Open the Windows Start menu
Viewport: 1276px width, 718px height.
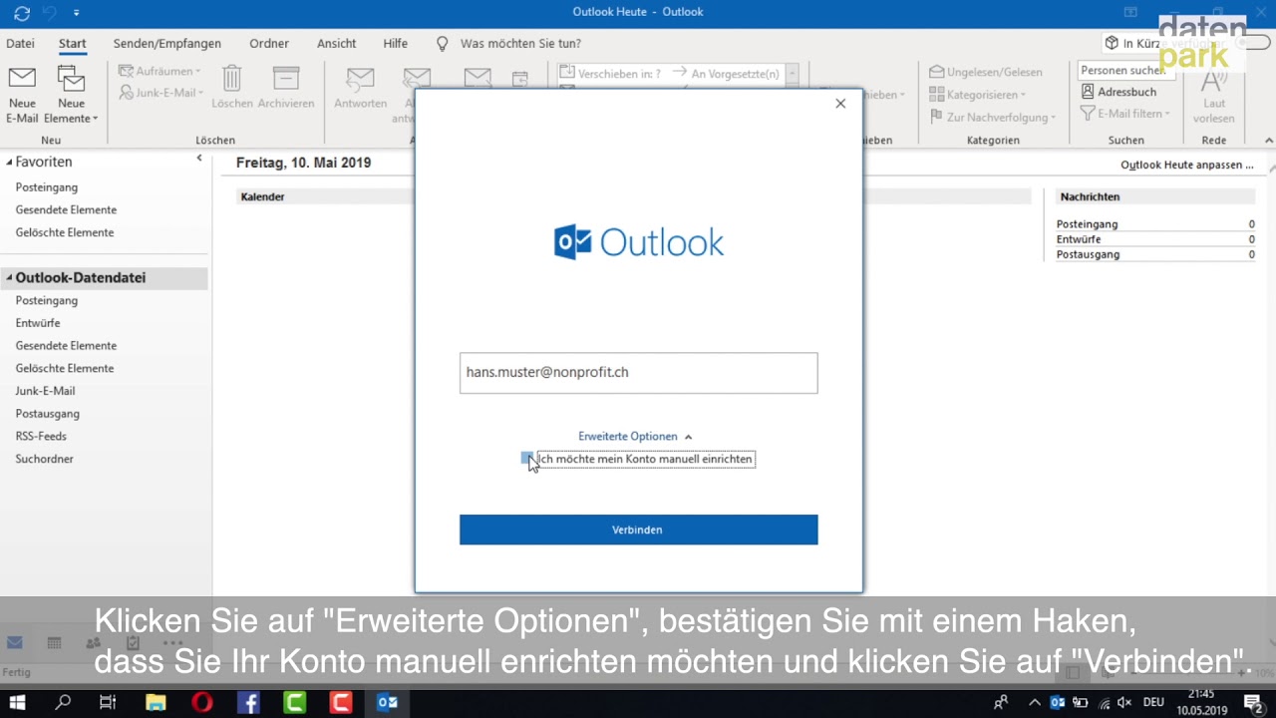[18, 703]
